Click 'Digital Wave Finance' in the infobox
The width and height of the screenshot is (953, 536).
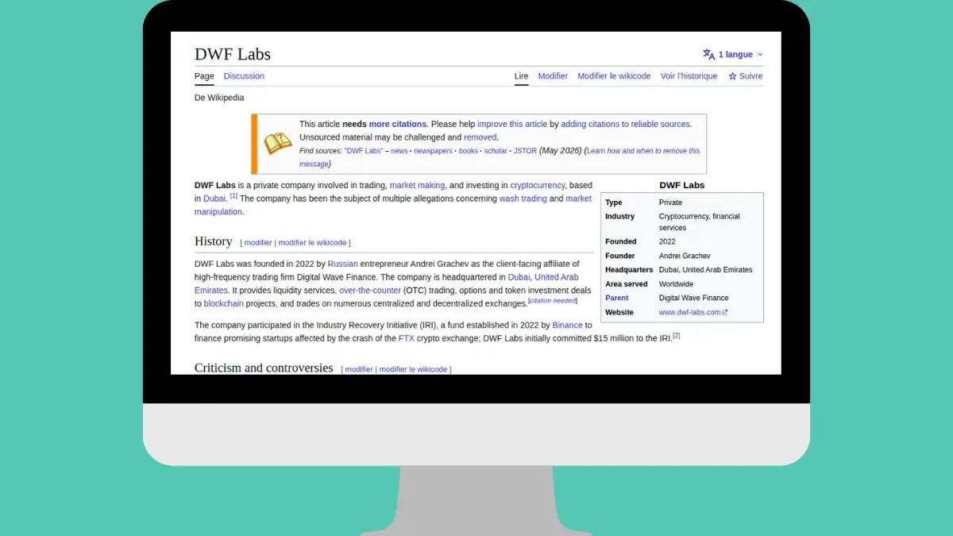coord(693,299)
